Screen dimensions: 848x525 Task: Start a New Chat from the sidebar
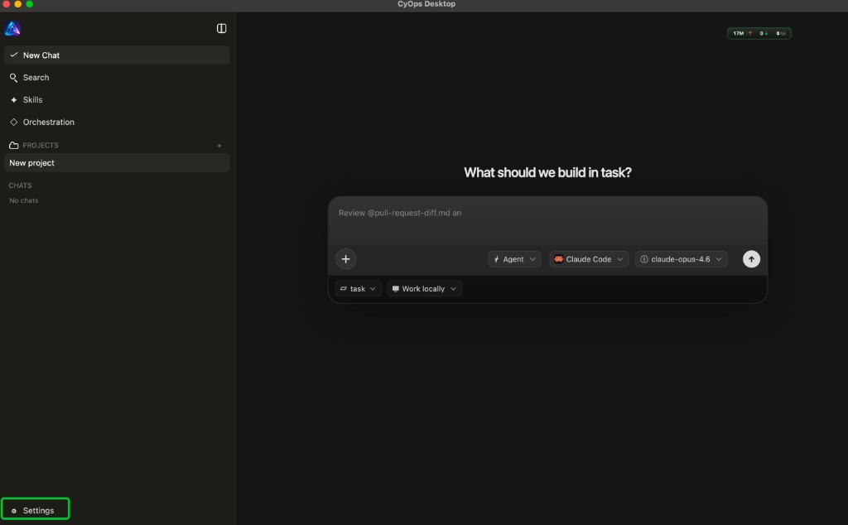pos(117,55)
